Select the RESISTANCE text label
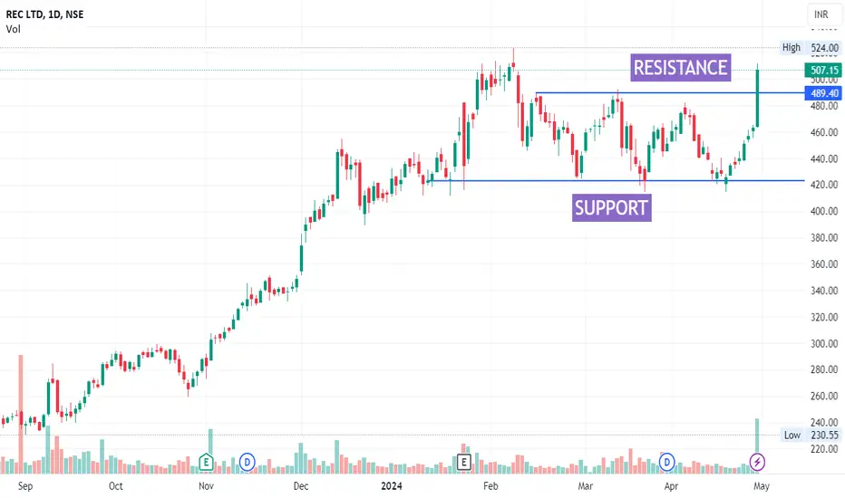The height and width of the screenshot is (498, 845). click(x=681, y=68)
